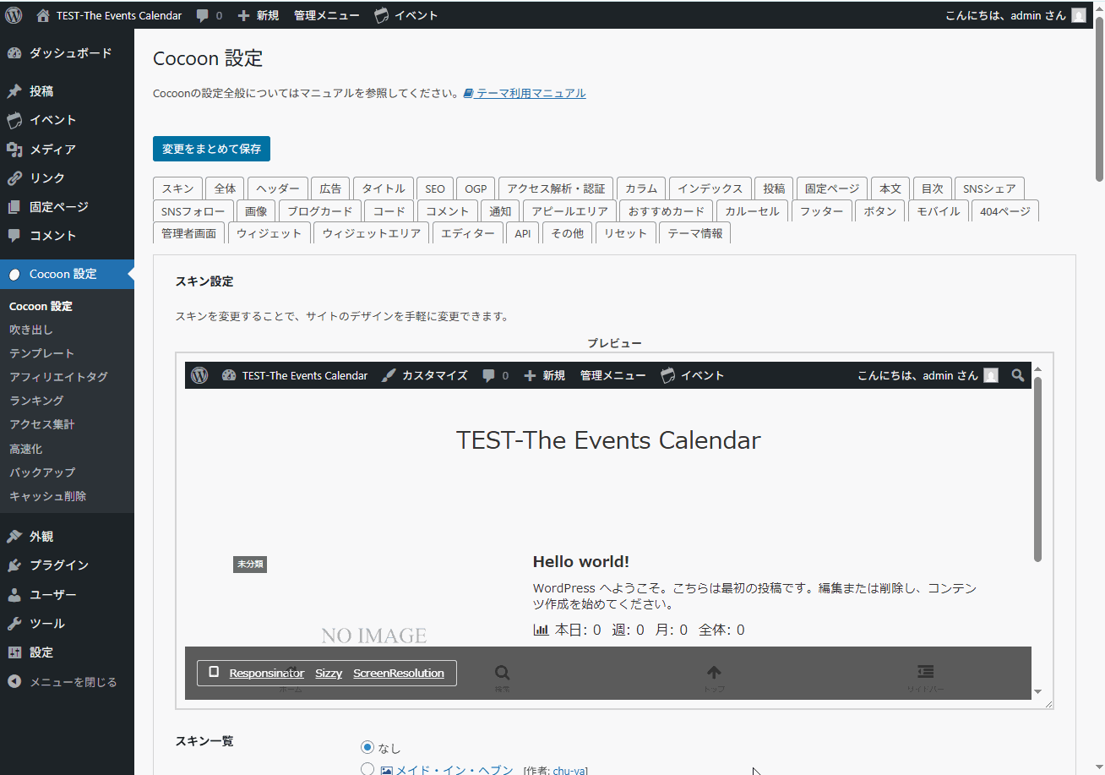Click the ツール wrench icon in sidebar
Screen dimensions: 1105x775
coord(14,624)
